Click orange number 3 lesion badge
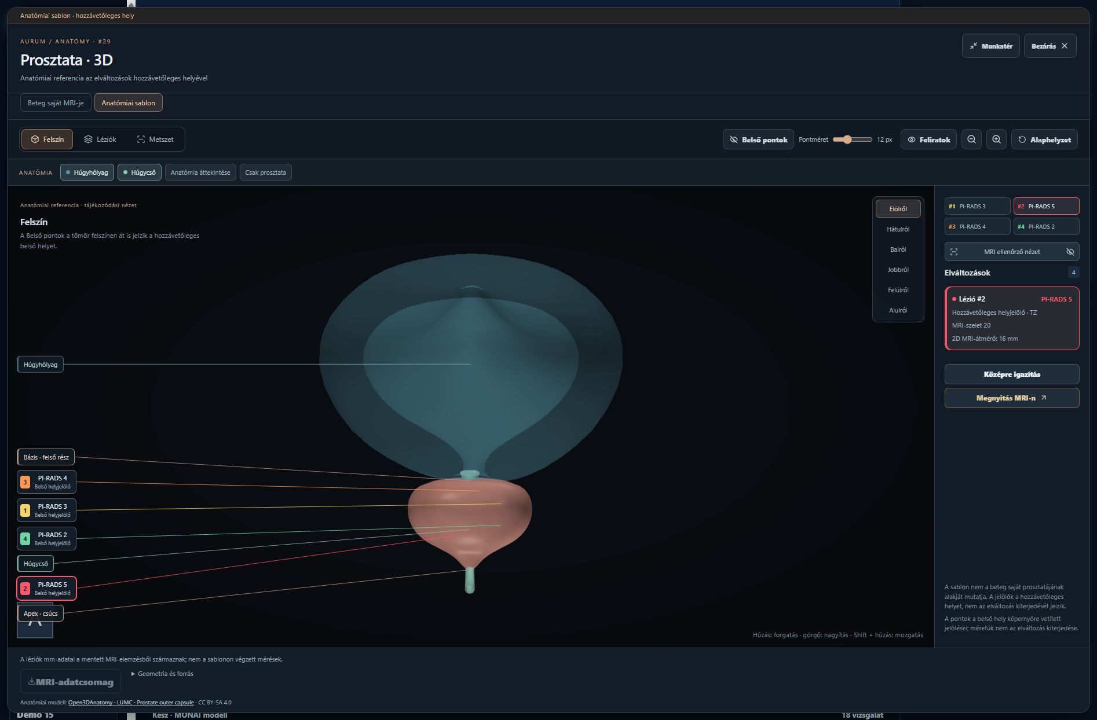This screenshot has height=720, width=1097. tap(25, 482)
